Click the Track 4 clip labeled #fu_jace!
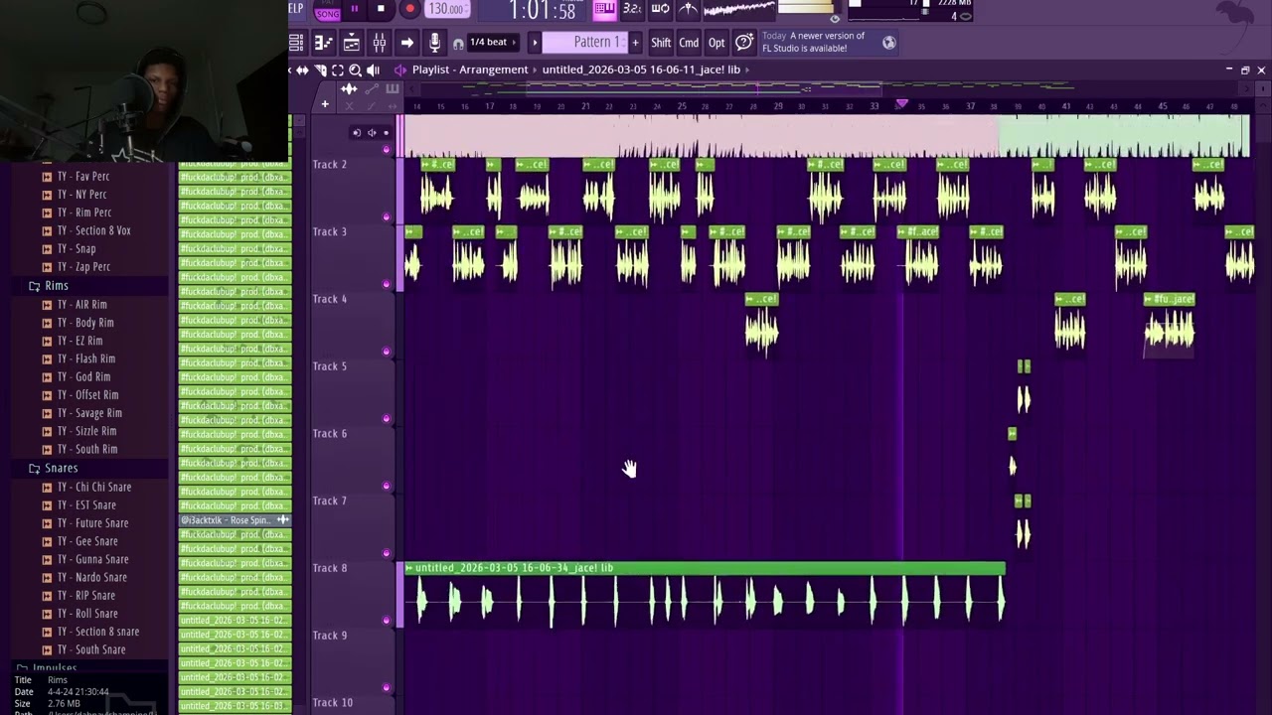Viewport: 1272px width, 715px height. point(1169,299)
